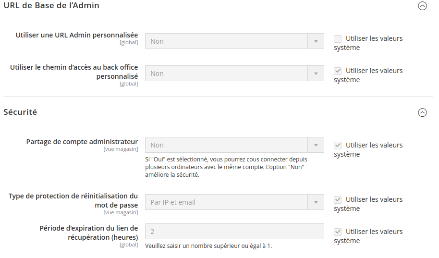Screen dimensions: 439x258
Task: Focus the Période d'expiration du lien hours field
Action: (234, 232)
